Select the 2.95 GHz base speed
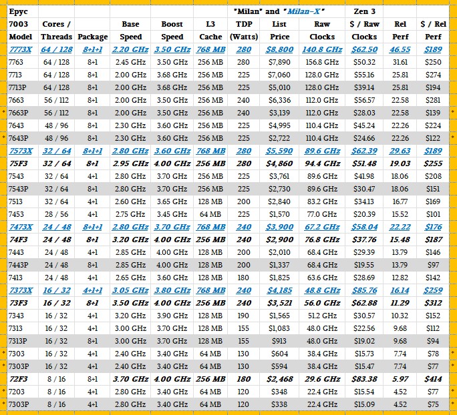The height and width of the screenshot is (415, 457). pos(130,163)
